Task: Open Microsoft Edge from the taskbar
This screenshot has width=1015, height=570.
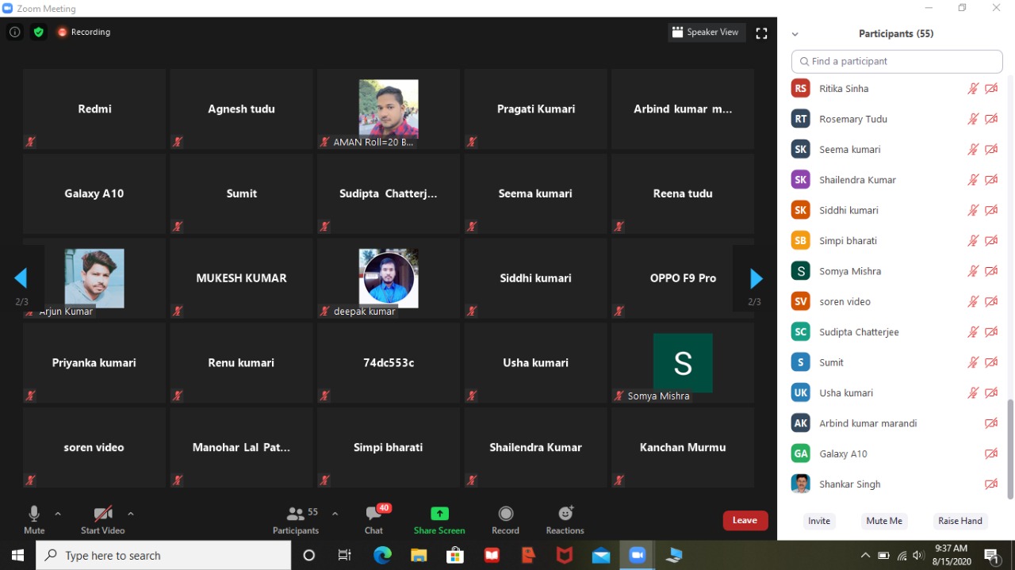Action: point(382,555)
